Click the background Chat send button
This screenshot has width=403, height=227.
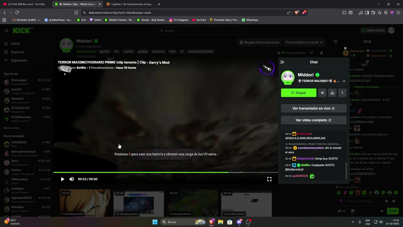393,211
